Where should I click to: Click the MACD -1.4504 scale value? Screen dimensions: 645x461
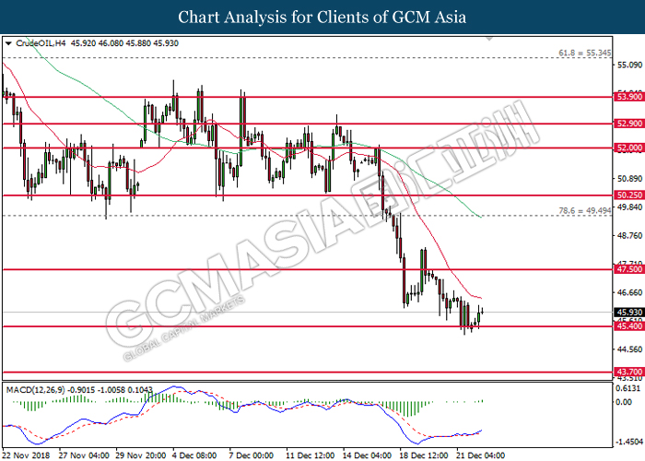[628, 442]
